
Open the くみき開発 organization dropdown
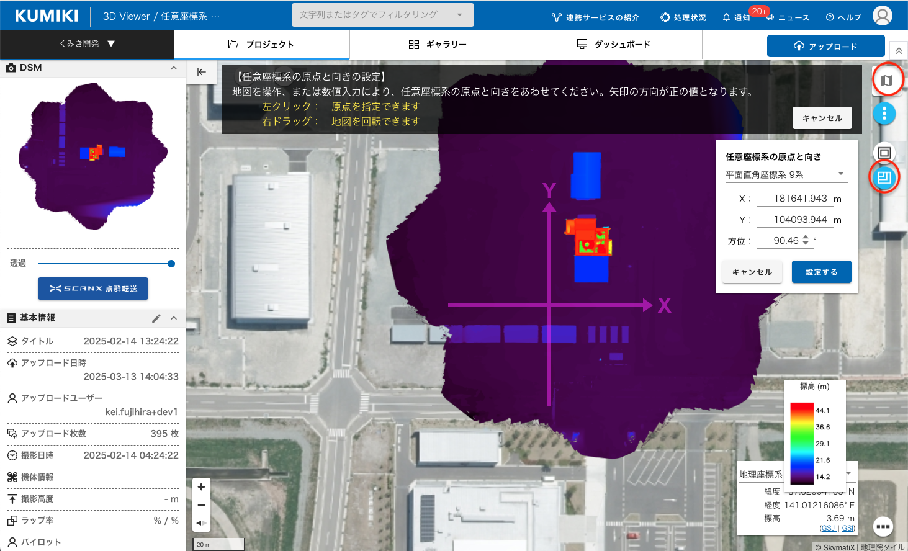(x=87, y=44)
